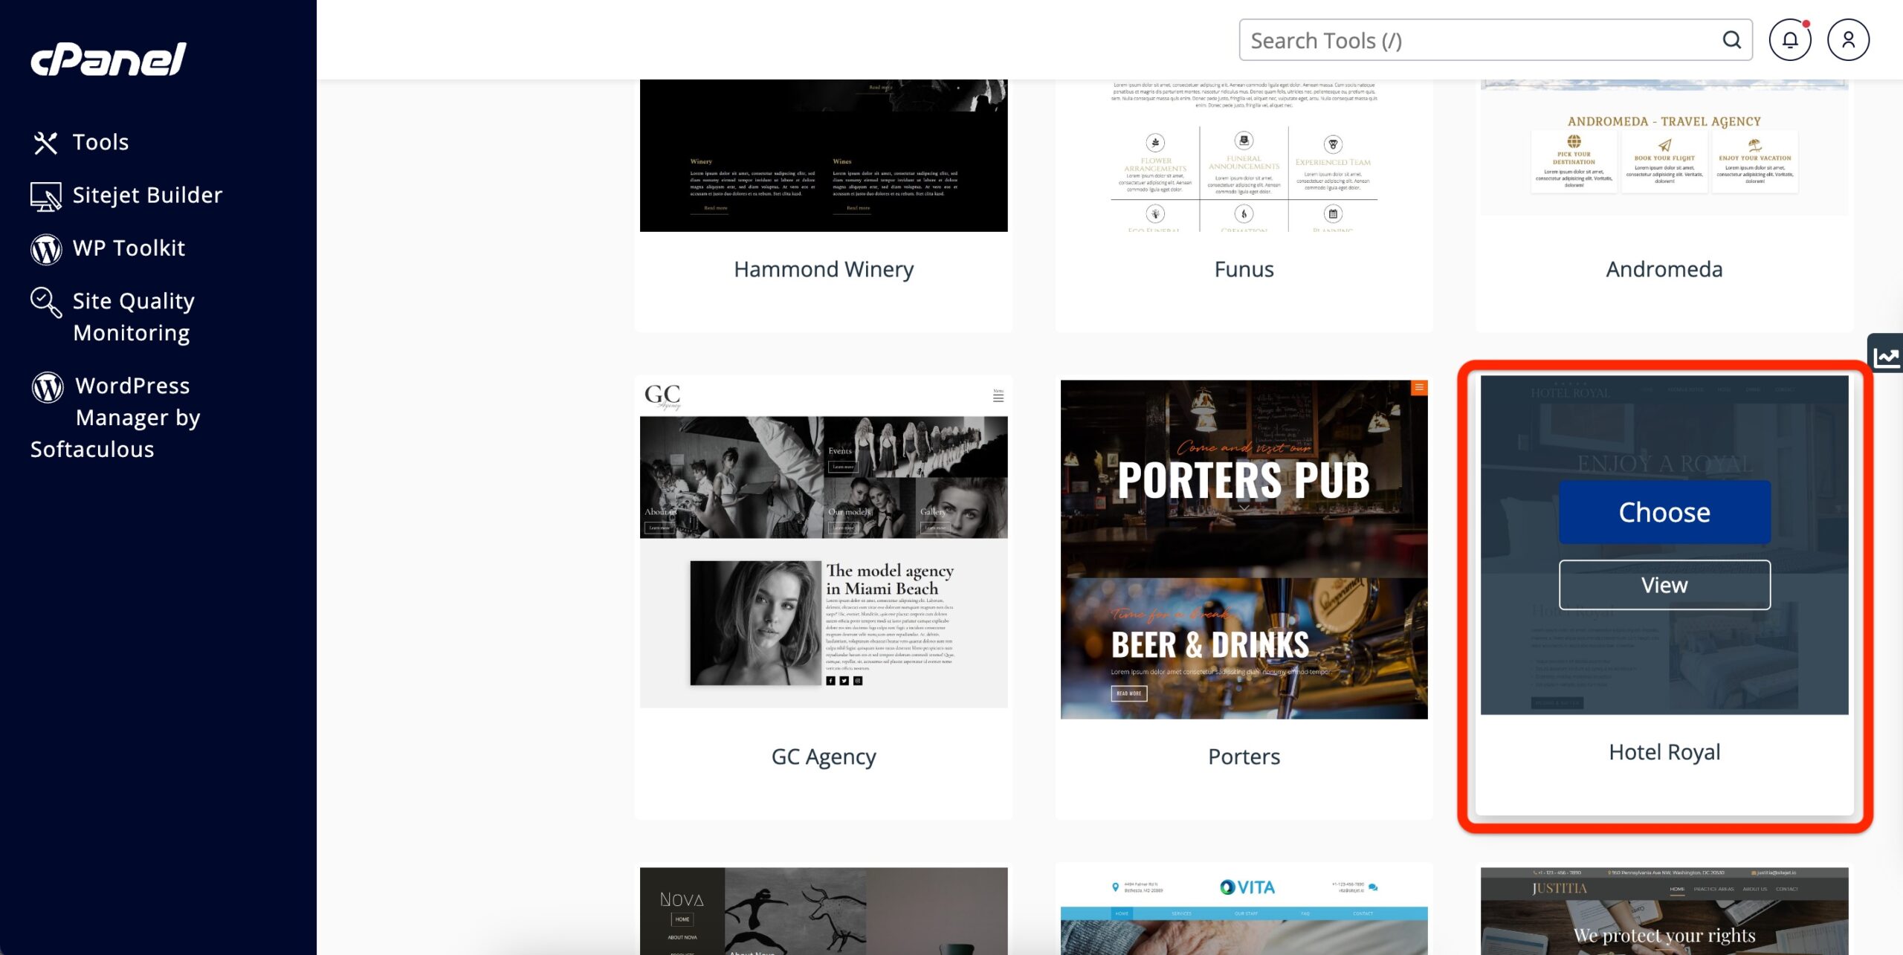The image size is (1903, 955).
Task: Select the Justitia template thumbnail
Action: tap(1664, 911)
